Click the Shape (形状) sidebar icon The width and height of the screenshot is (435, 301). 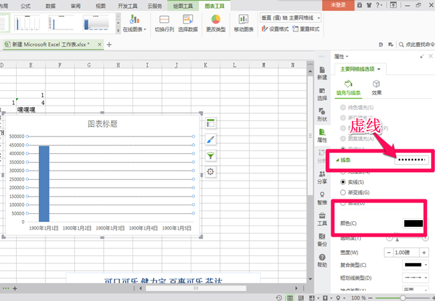322,115
